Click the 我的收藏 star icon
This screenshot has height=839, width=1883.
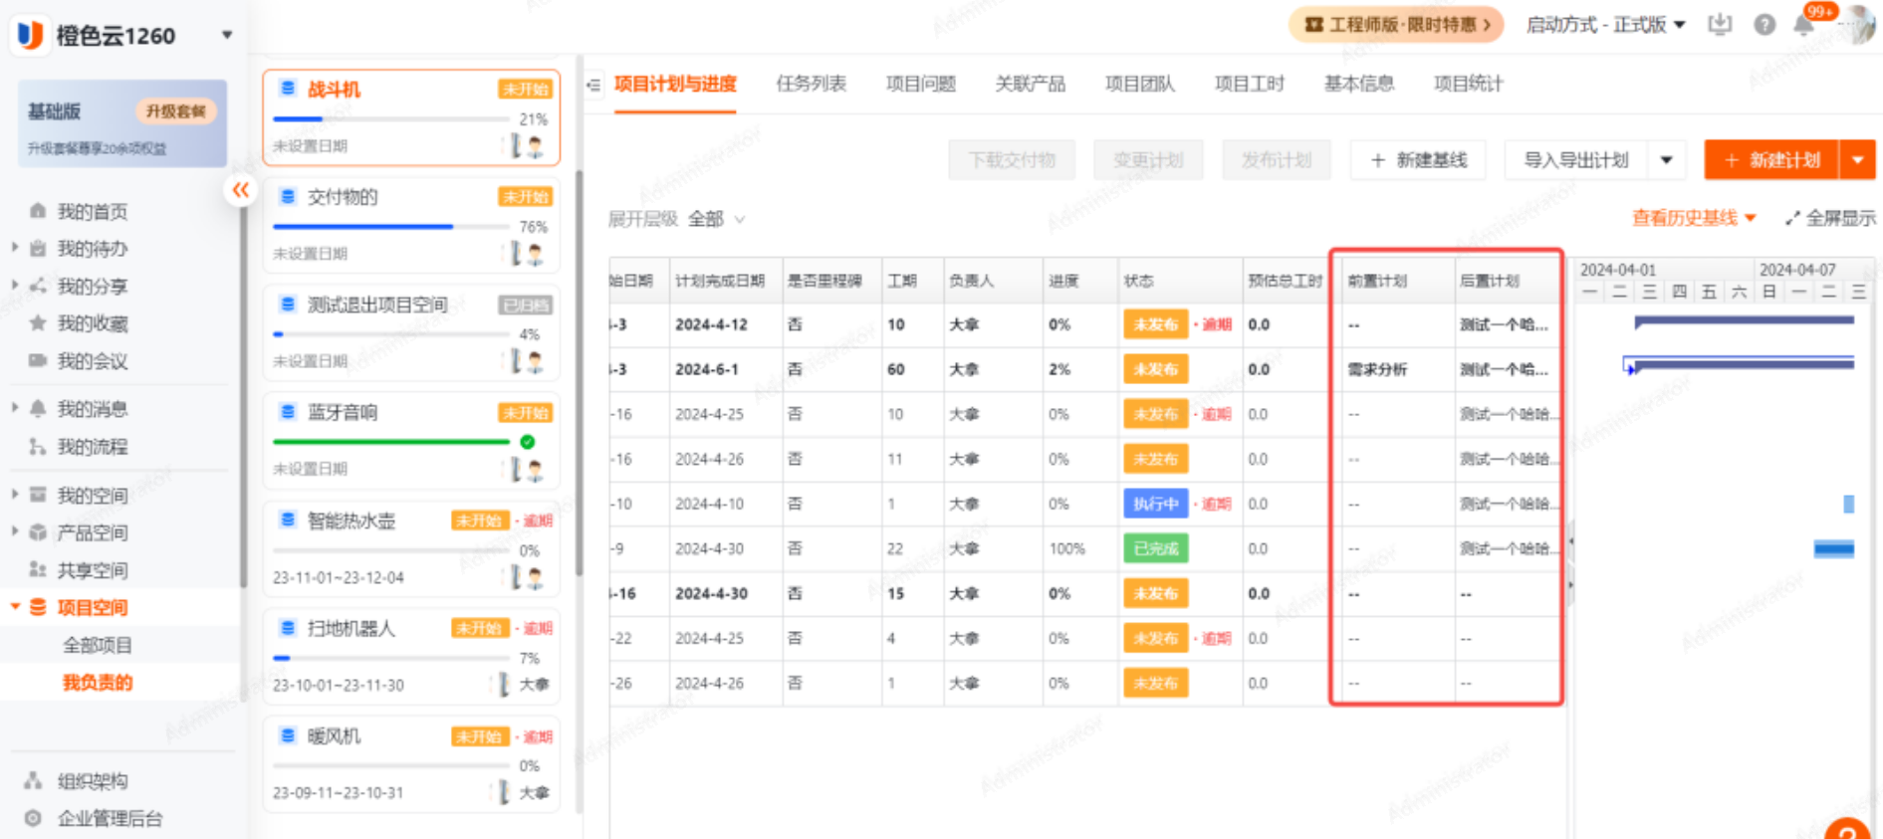click(38, 322)
